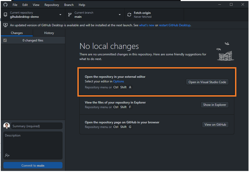This screenshot has height=172, width=249.
Task: Click 'View the files of your repository in Explorer' text
Action: 115,102
